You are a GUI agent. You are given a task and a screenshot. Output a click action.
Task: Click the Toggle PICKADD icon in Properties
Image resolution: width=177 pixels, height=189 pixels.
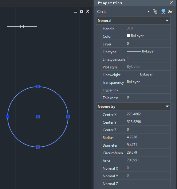[155, 12]
